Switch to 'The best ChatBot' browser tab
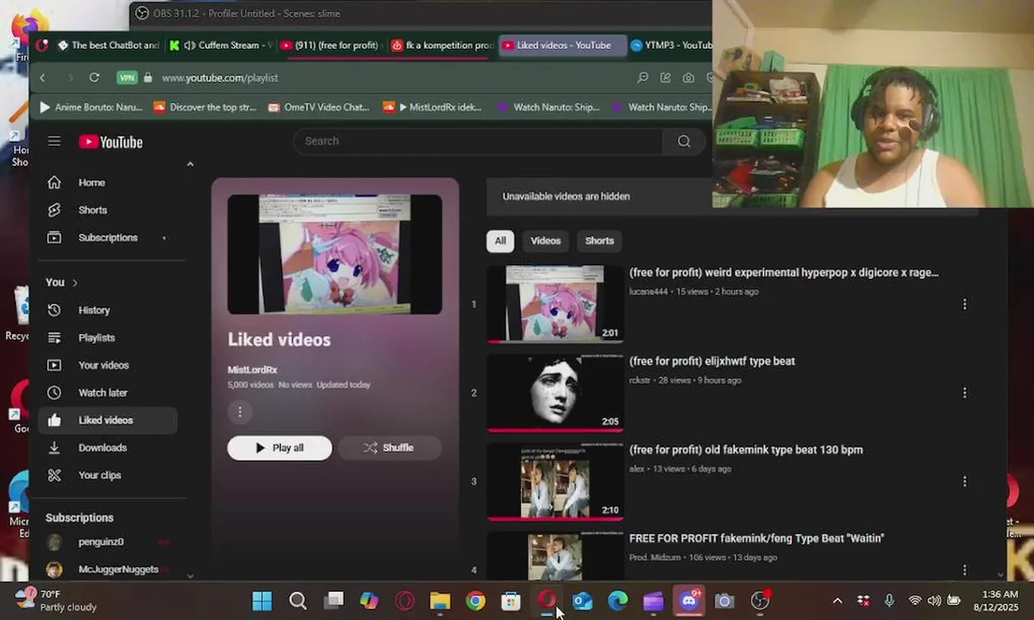Image resolution: width=1034 pixels, height=620 pixels. (x=109, y=46)
